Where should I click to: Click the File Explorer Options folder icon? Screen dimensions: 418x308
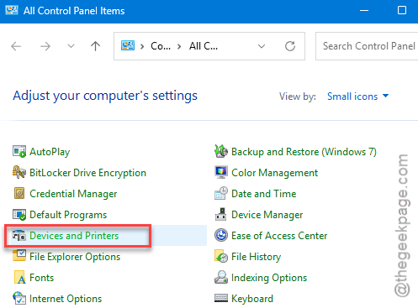point(19,255)
